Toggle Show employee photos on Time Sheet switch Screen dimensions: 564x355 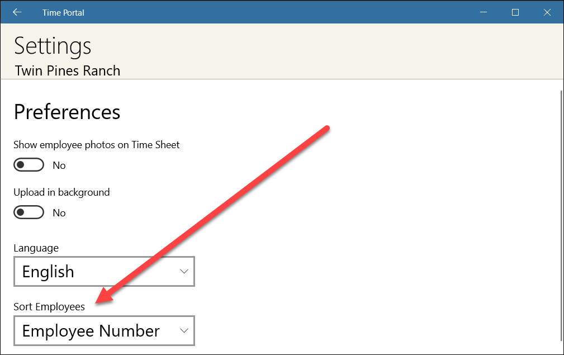29,165
